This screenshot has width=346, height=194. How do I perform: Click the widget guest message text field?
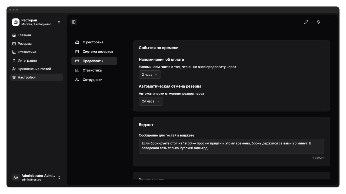click(x=231, y=146)
